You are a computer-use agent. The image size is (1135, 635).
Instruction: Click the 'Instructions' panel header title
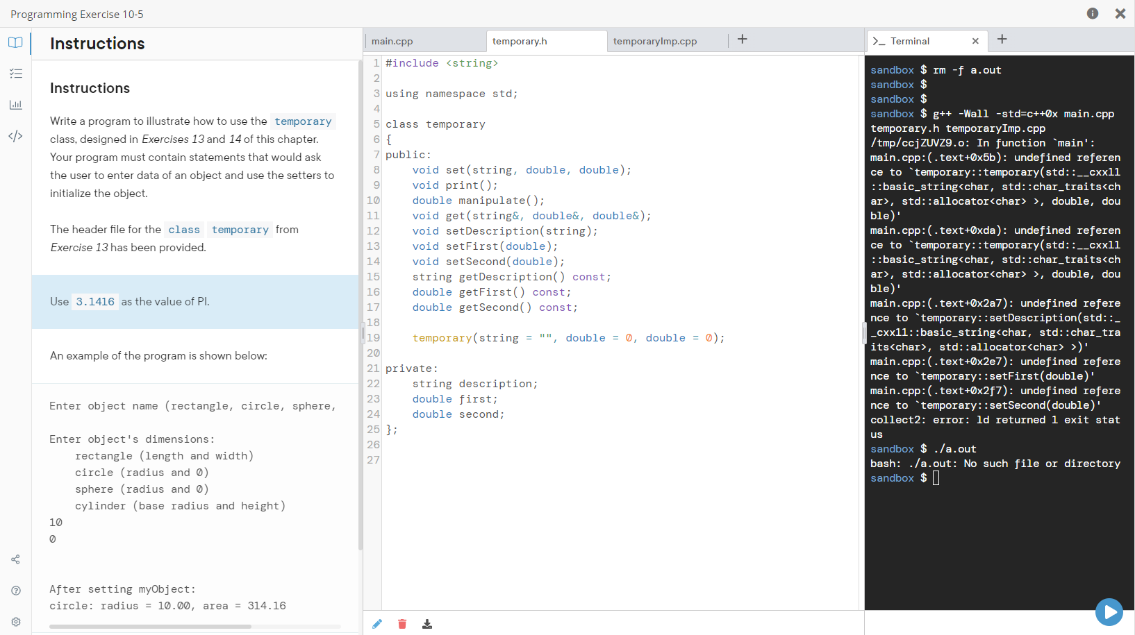pyautogui.click(x=97, y=44)
